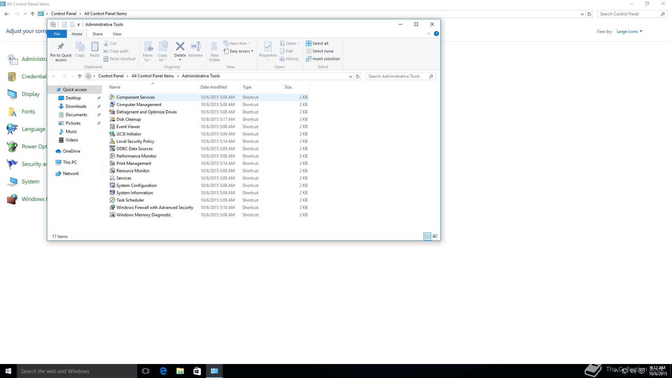Open the View by Large icons dropdown
Screen dimensions: 672x378
coord(629,31)
